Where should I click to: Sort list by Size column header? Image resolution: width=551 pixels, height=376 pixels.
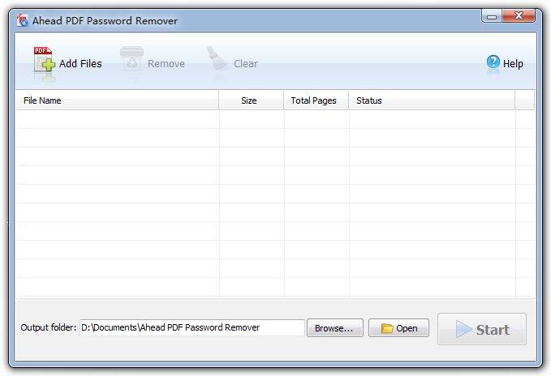(x=251, y=100)
